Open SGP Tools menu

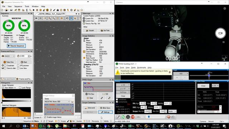click(x=27, y=6)
